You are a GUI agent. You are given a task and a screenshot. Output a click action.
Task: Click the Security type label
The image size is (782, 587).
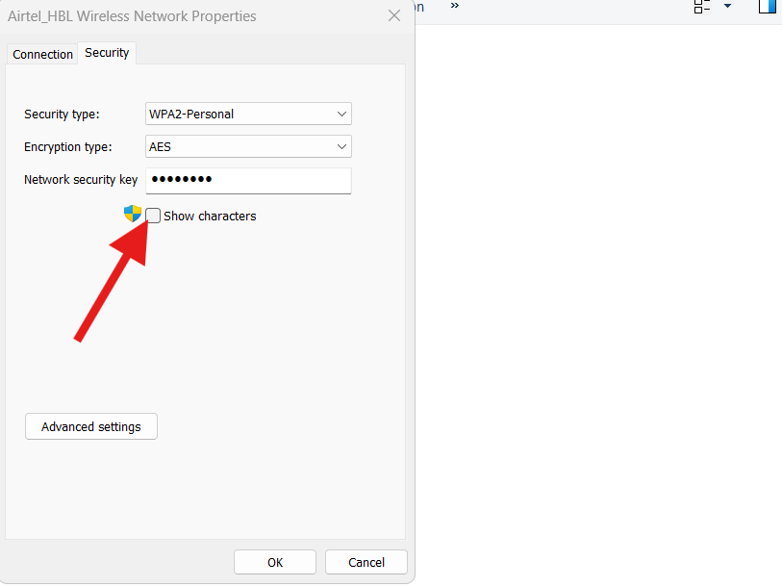(x=62, y=114)
